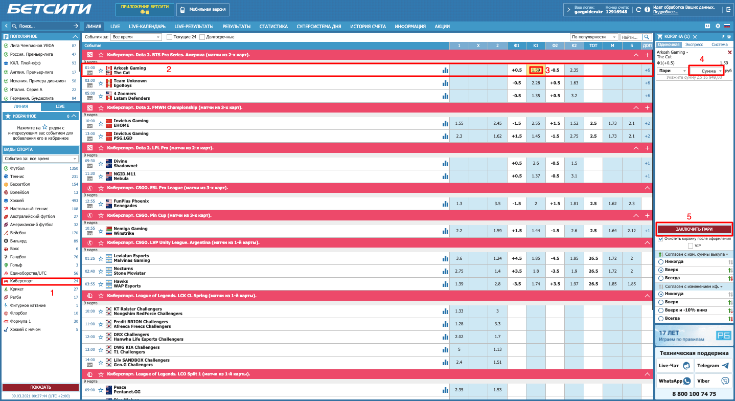Select Никогда under buyout amount change
Screen dimensions: 735x401
click(x=661, y=262)
